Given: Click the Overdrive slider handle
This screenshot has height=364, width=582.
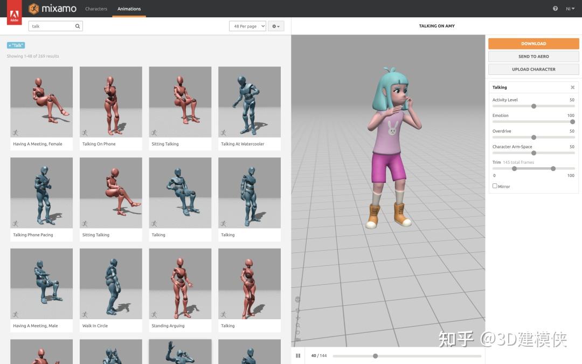Looking at the screenshot, I should click(533, 138).
